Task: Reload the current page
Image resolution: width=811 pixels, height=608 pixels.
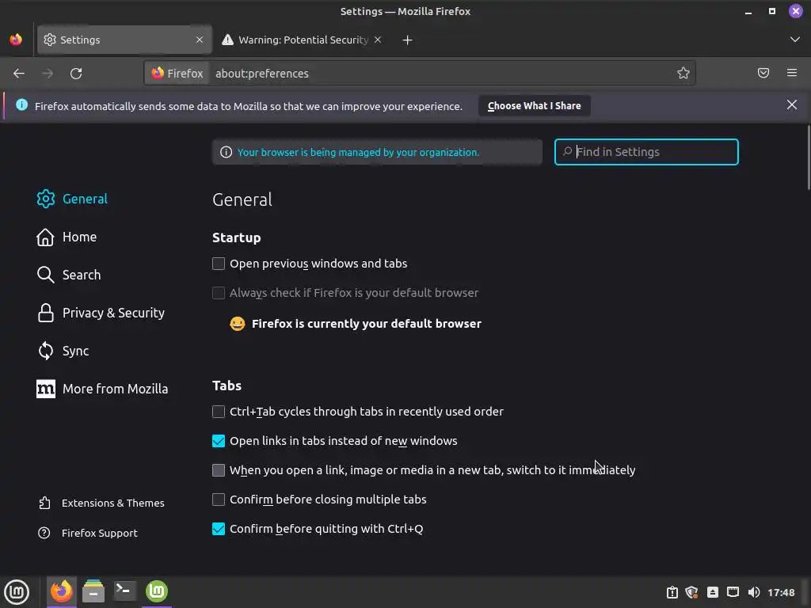Action: point(76,74)
